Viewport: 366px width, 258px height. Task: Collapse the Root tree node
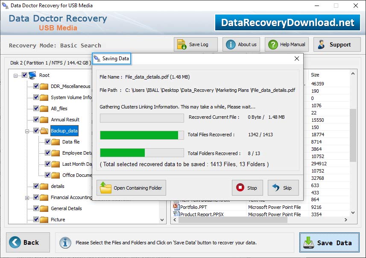15,76
